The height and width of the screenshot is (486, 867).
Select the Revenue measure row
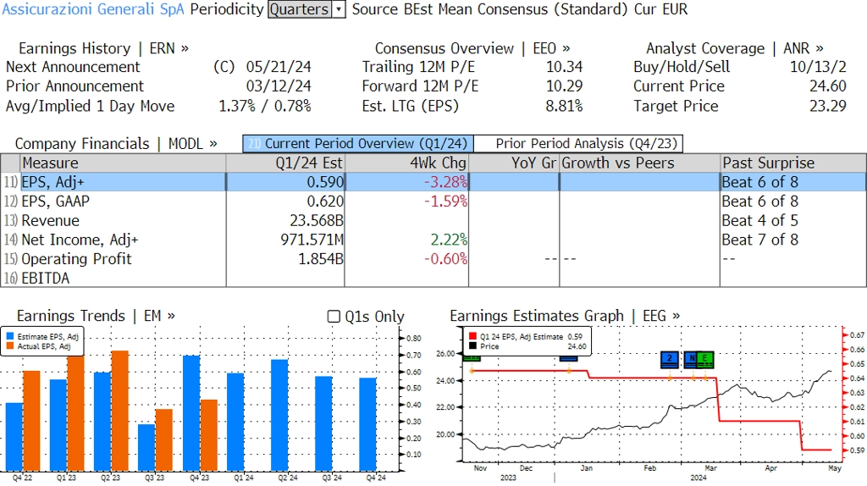tap(433, 221)
